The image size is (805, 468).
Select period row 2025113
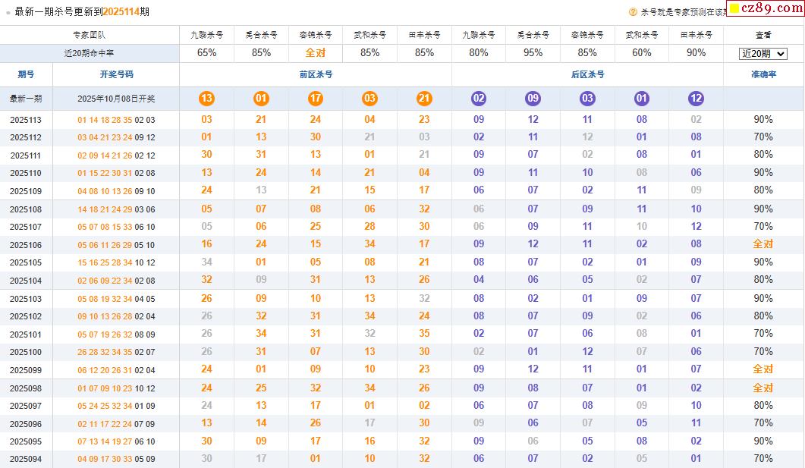pyautogui.click(x=26, y=120)
